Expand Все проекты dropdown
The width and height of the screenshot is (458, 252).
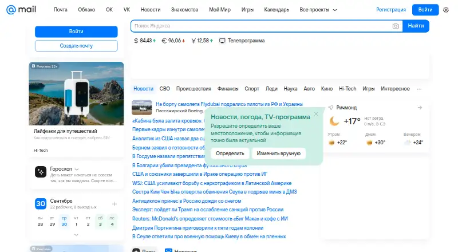pos(318,10)
